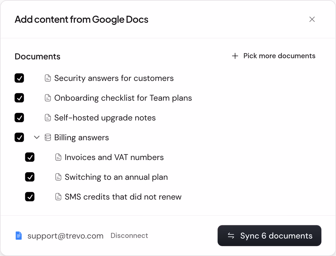Click the Billing answers folder name
Screen dimensions: 336x256
click(81, 137)
